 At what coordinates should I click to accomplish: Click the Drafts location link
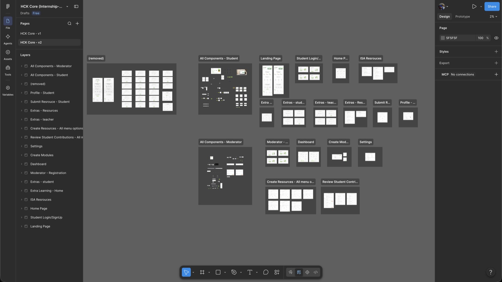pyautogui.click(x=25, y=13)
